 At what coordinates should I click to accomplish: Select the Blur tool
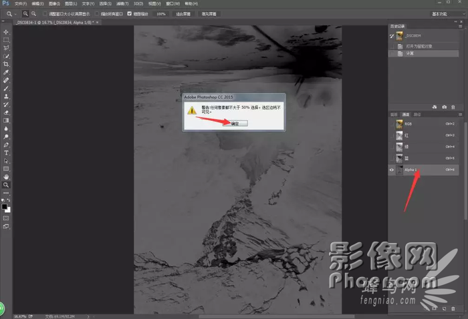coord(5,128)
